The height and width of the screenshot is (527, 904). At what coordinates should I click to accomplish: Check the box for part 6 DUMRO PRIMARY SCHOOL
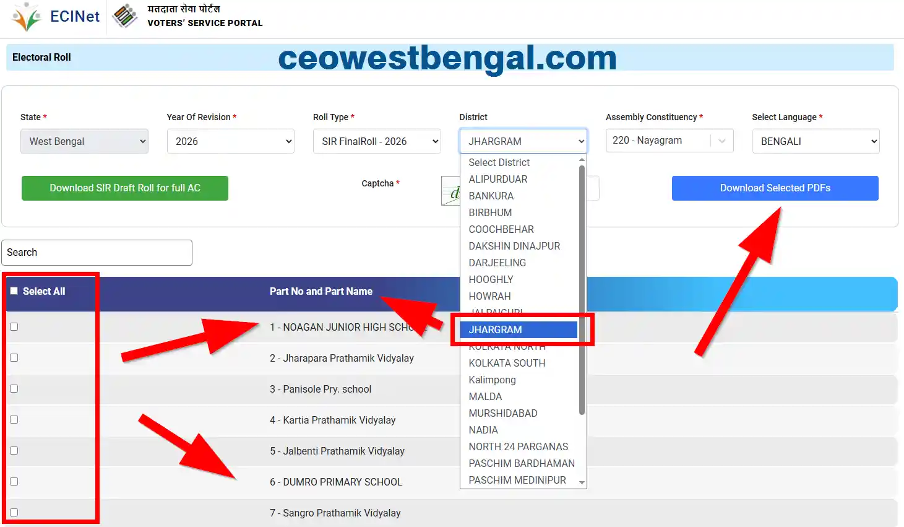tap(14, 481)
